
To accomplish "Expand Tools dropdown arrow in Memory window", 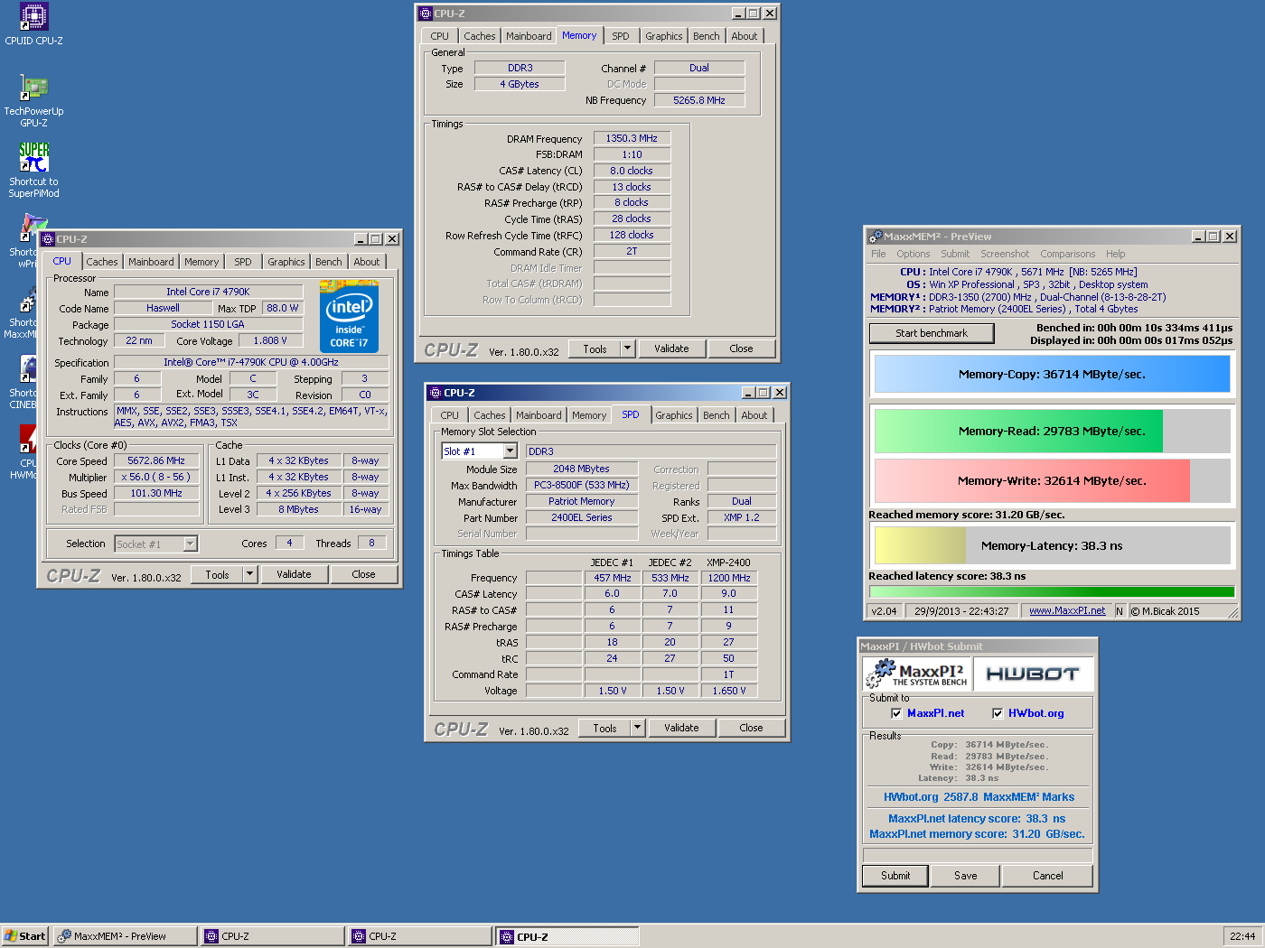I will tap(628, 349).
